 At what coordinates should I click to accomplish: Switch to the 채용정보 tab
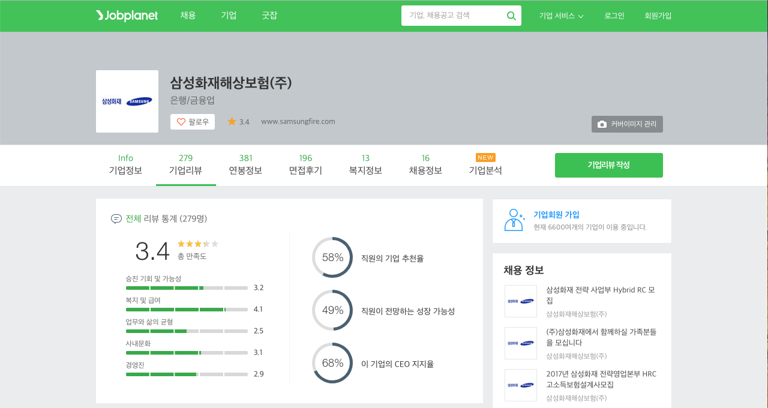click(426, 165)
